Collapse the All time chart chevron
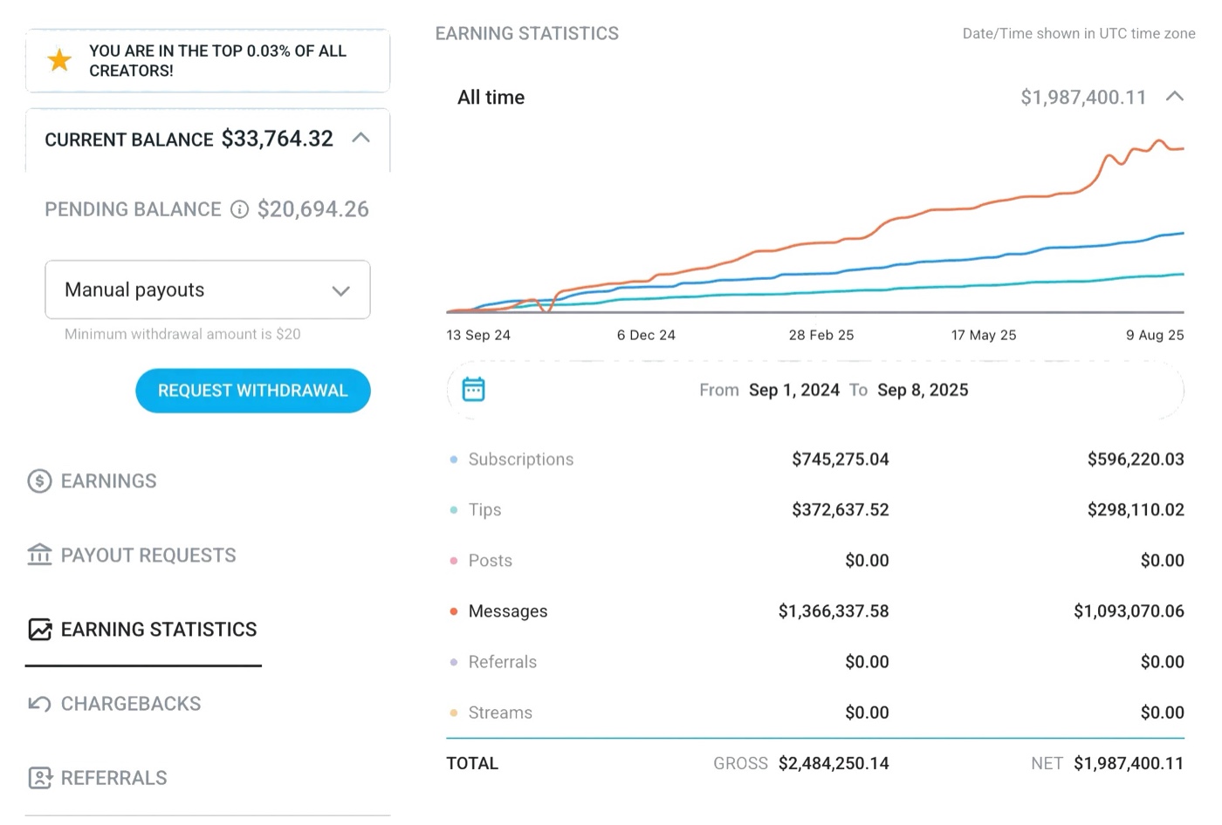Image resolution: width=1222 pixels, height=825 pixels. tap(1175, 97)
